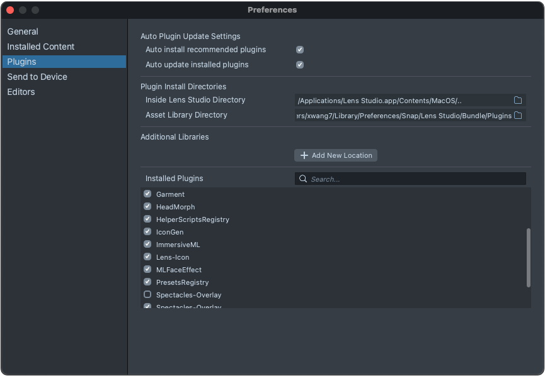
Task: Click the magnifier icon in plugin search
Action: (x=303, y=179)
